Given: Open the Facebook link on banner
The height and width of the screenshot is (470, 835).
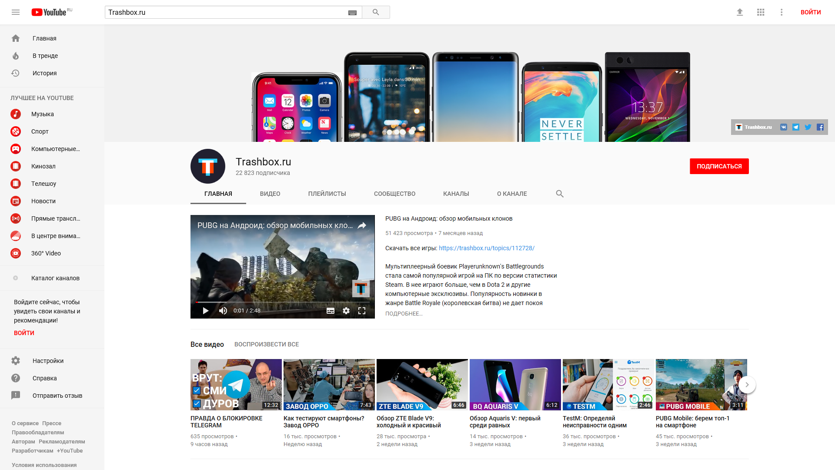Looking at the screenshot, I should coord(820,127).
